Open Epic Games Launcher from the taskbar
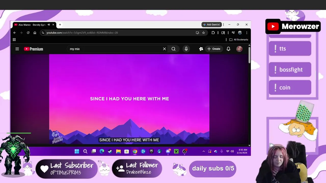This screenshot has height=183, width=326. point(151,151)
